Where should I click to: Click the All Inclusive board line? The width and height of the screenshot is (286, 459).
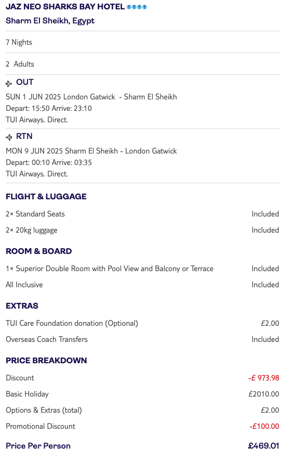click(142, 285)
